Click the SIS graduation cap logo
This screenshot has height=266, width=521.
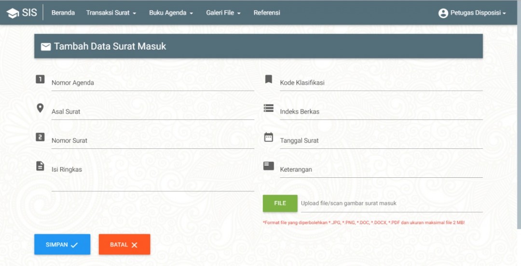14,13
